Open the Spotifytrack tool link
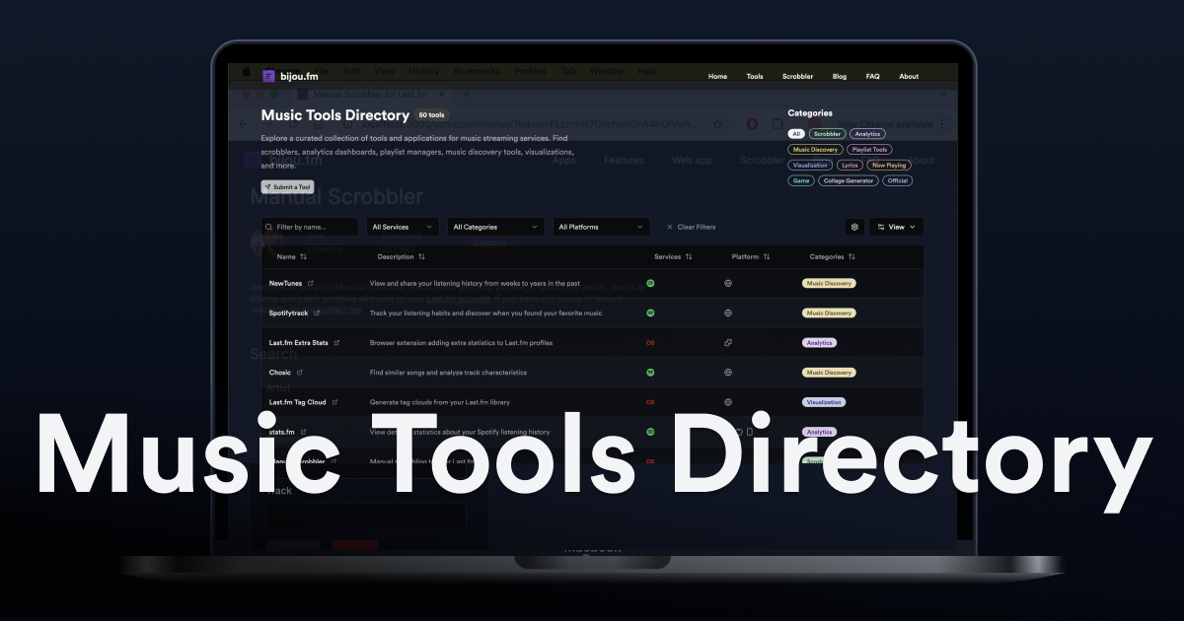The image size is (1184, 621). click(x=289, y=312)
